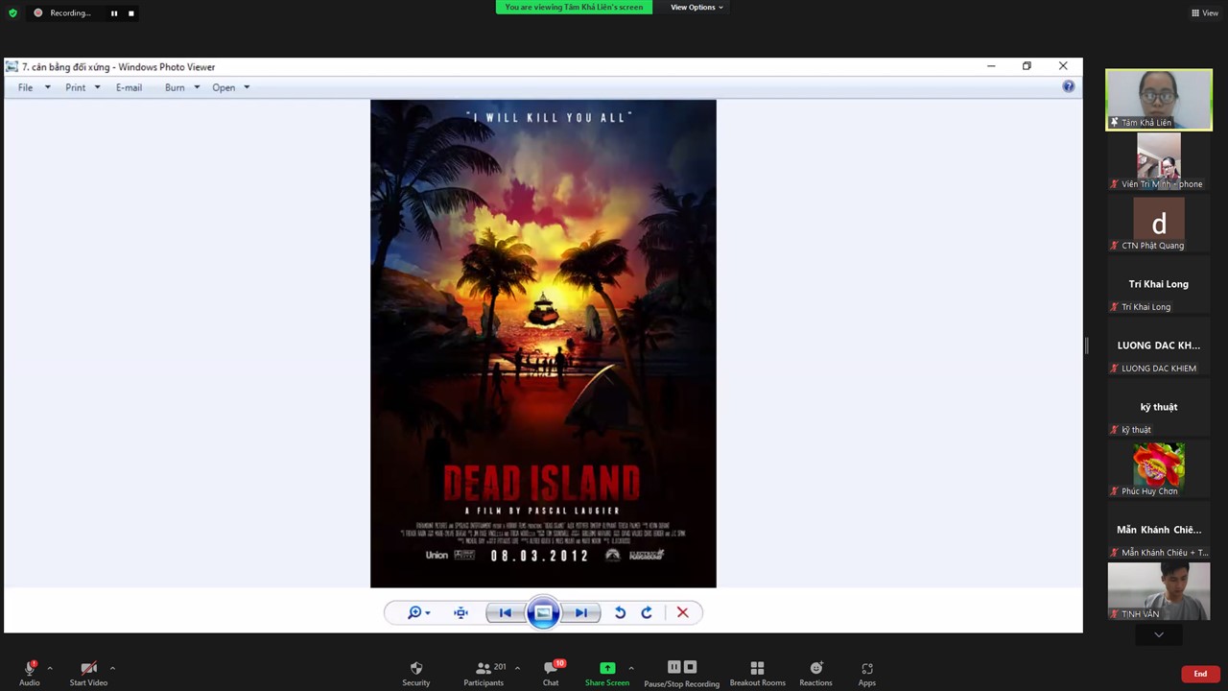The image size is (1228, 691).
Task: Toggle Start Video
Action: tap(88, 673)
